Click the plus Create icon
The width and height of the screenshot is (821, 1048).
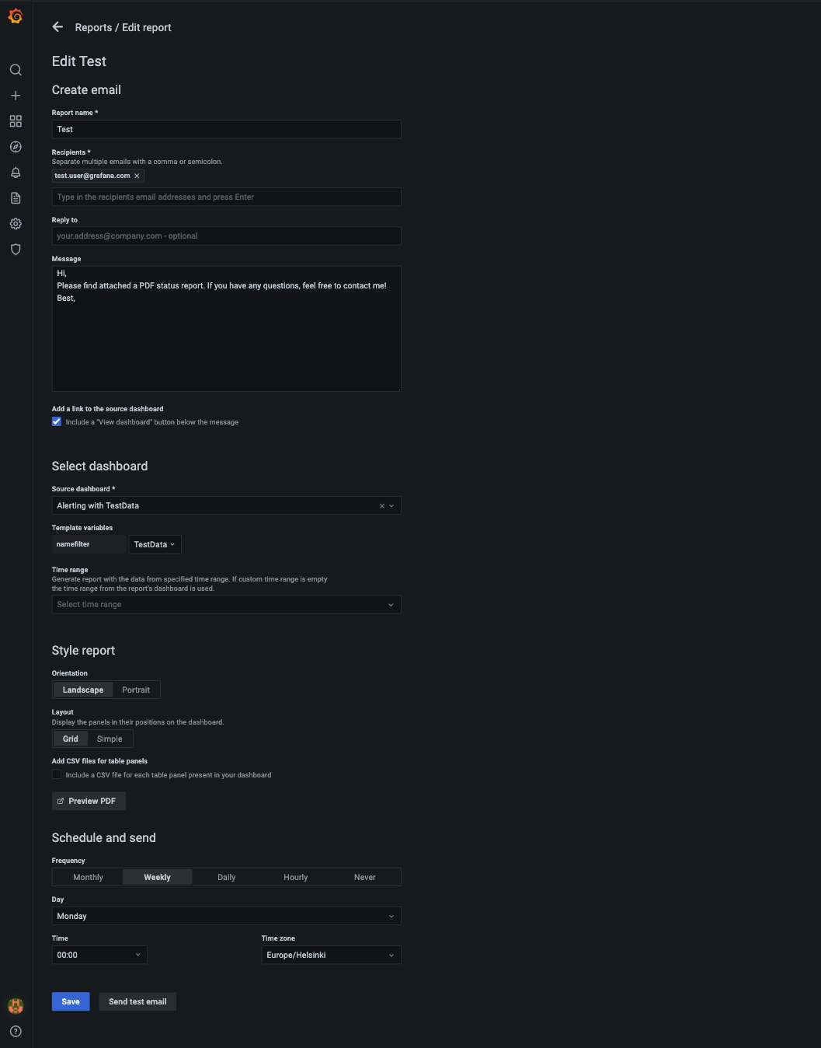(16, 96)
